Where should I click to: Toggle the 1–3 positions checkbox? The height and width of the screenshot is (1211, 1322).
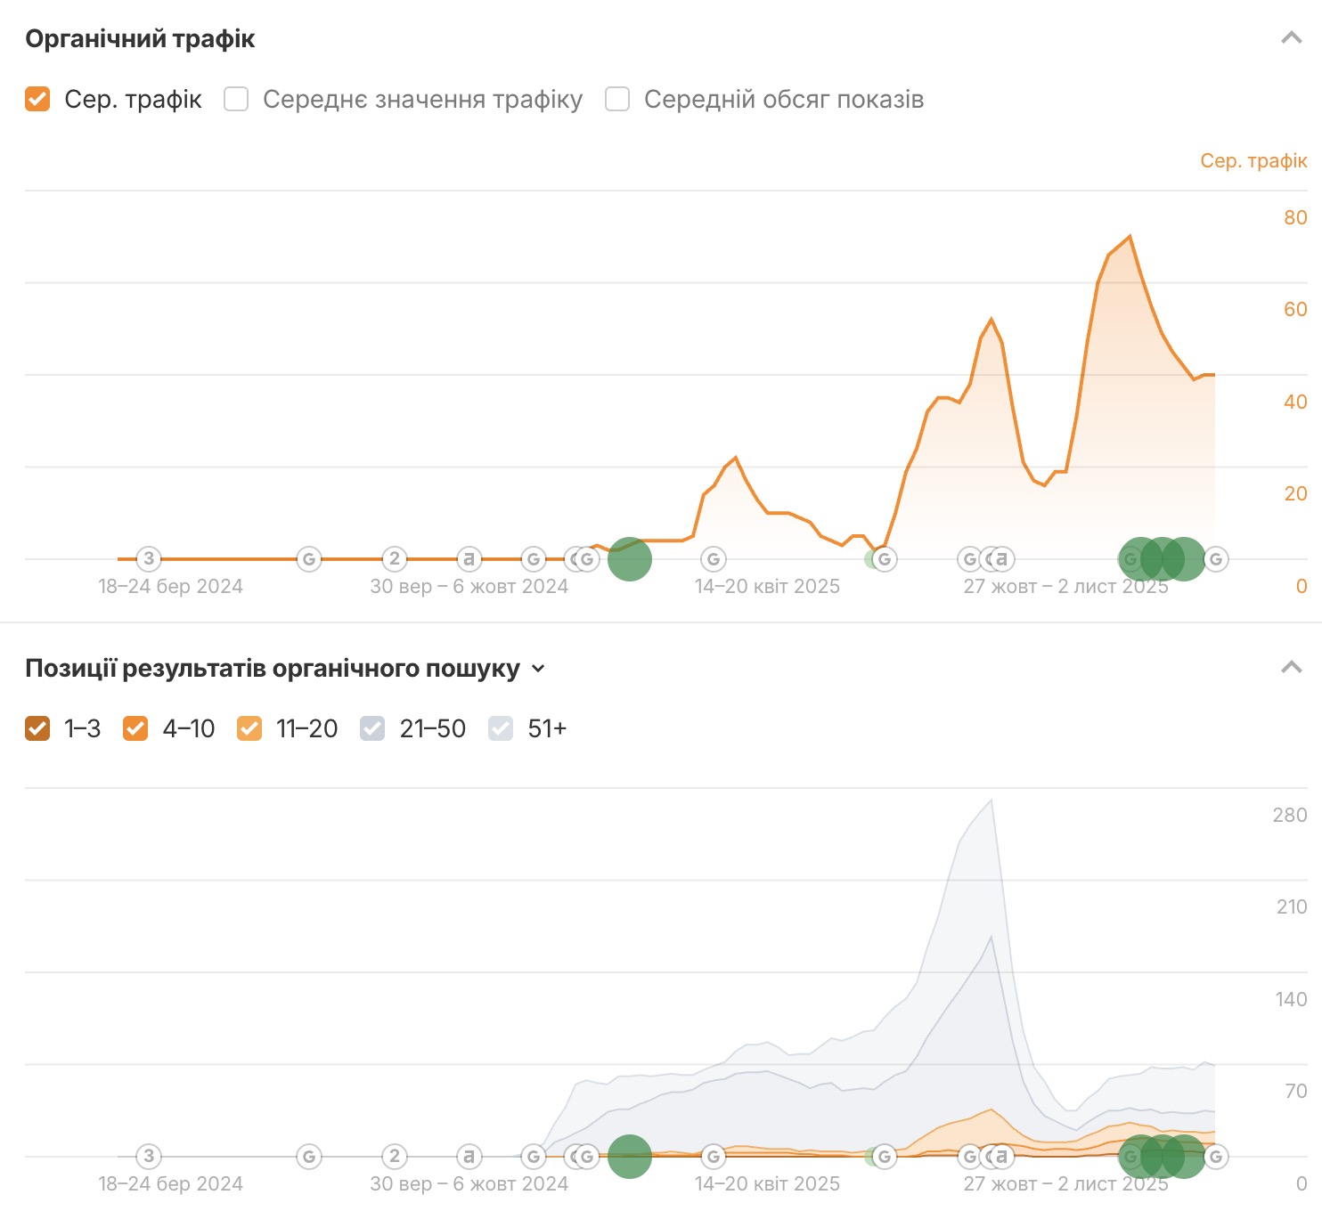click(37, 728)
